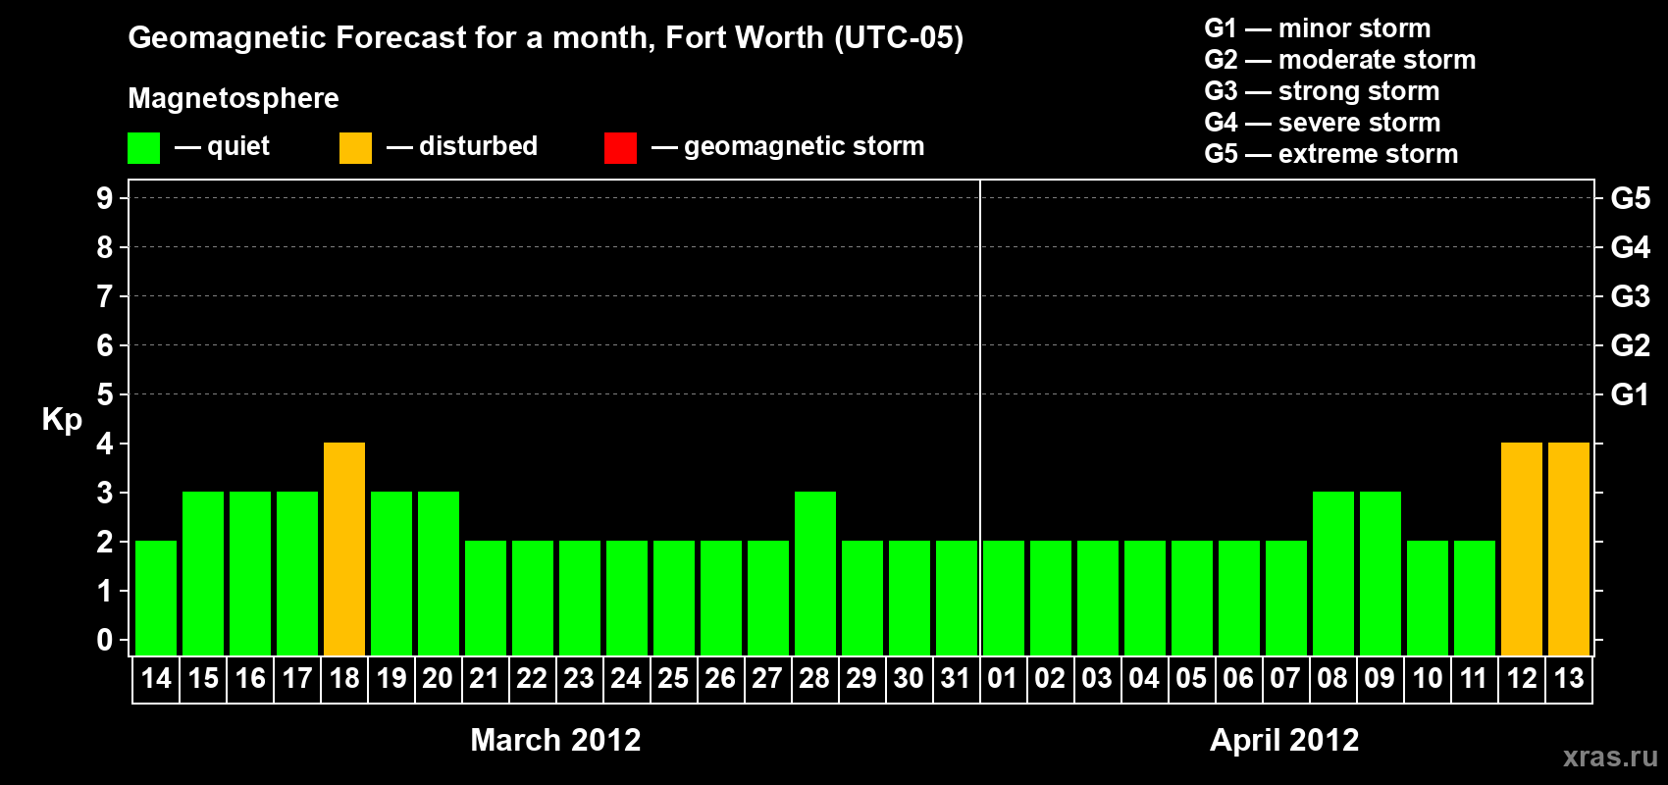This screenshot has width=1668, height=785.
Task: Click the green quiet legend swatch
Action: (x=143, y=148)
